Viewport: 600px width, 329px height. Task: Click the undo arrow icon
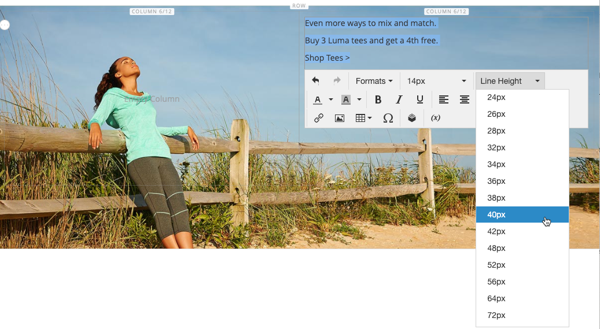tap(315, 81)
